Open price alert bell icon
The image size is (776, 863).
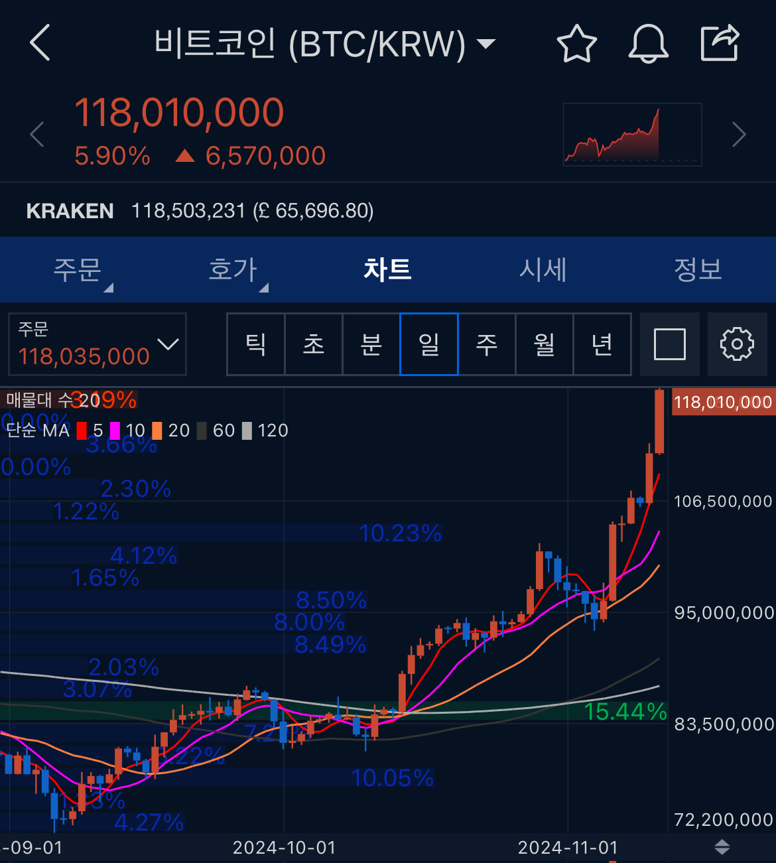648,44
